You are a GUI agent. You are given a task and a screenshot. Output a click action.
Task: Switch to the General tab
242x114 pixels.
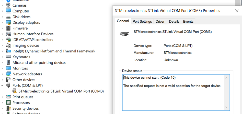pyautogui.click(x=123, y=21)
